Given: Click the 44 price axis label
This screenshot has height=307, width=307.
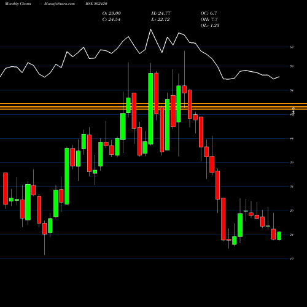Looking at the screenshot, I should coord(292,139).
